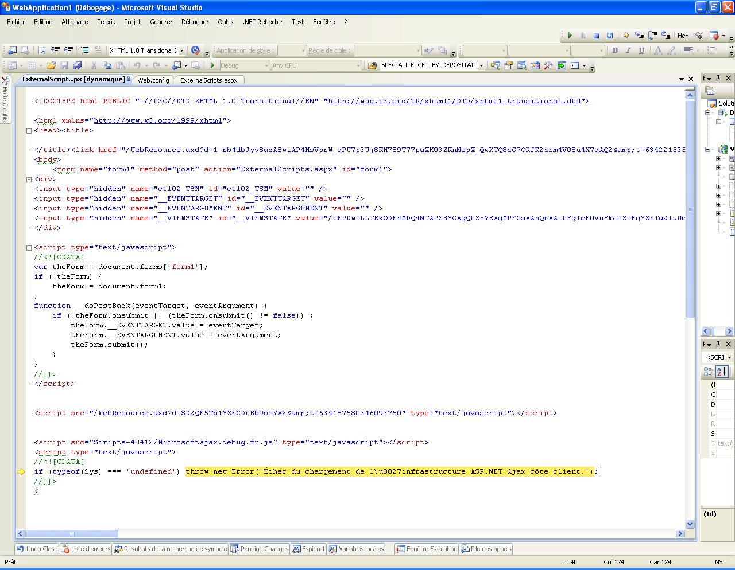
Task: Click the Restart debugging icon
Action: pos(610,36)
